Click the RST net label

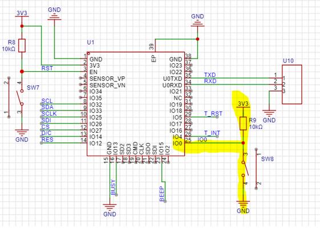pyautogui.click(x=47, y=68)
